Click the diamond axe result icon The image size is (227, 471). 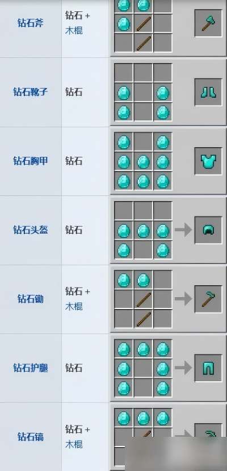point(208,23)
